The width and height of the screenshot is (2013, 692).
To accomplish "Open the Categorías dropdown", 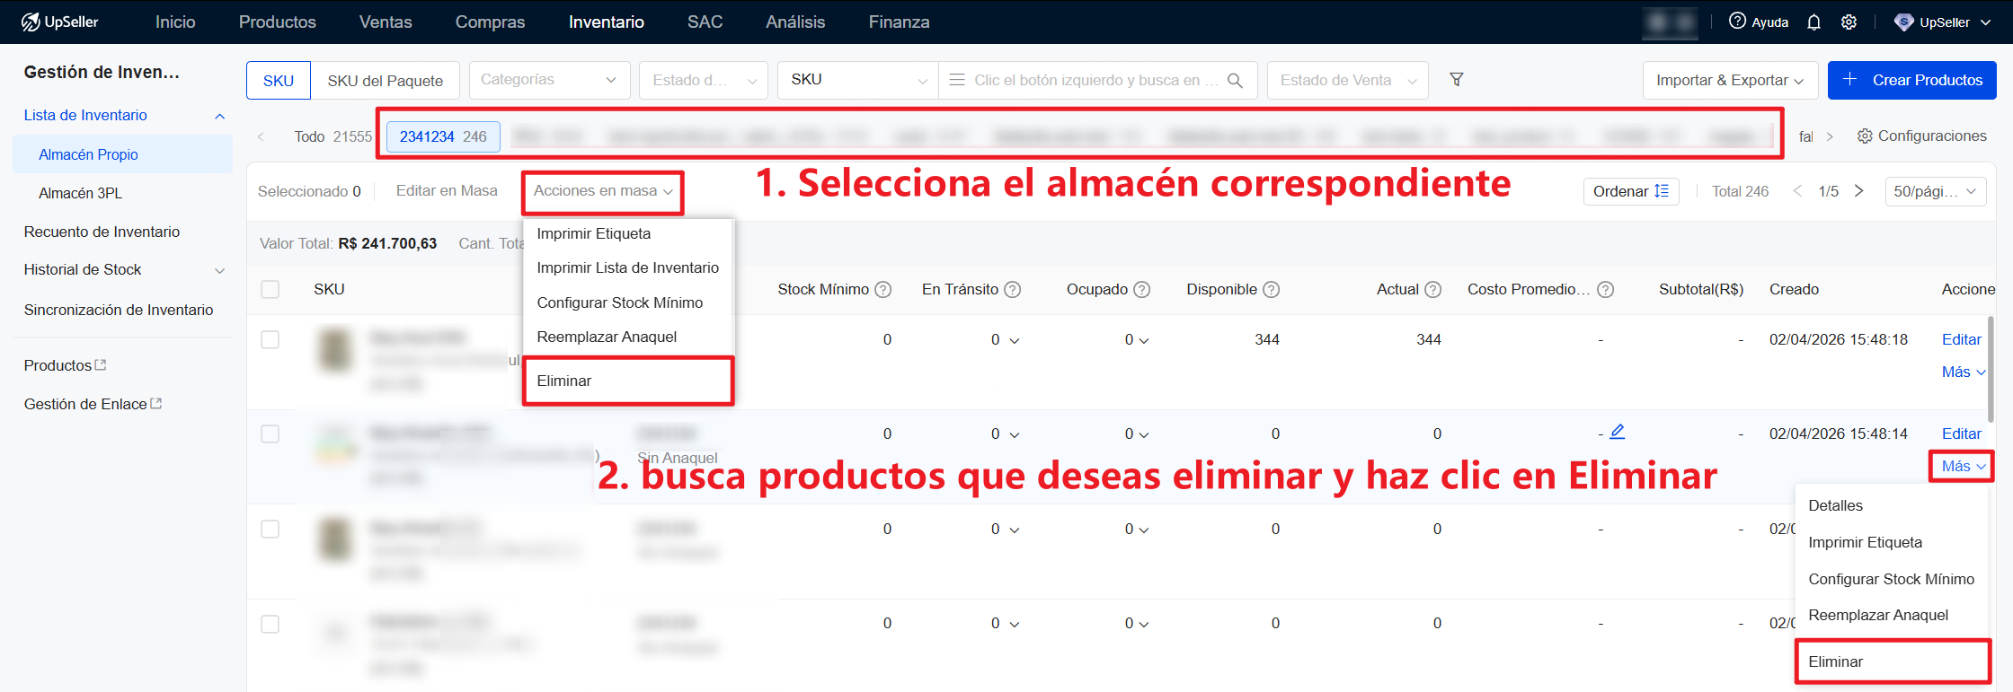I will pos(549,80).
